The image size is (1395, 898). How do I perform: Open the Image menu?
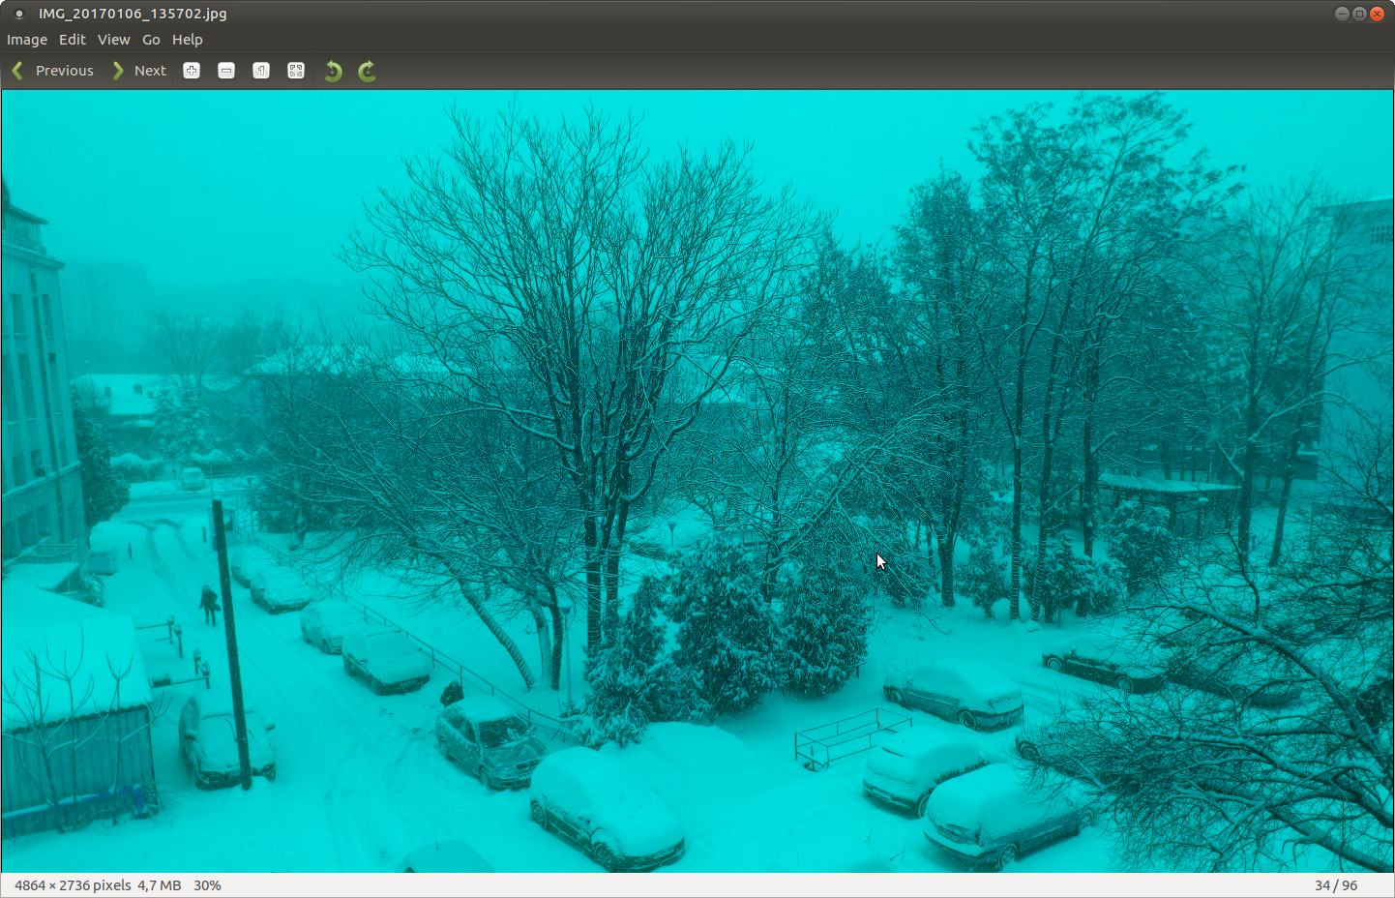[x=27, y=40]
